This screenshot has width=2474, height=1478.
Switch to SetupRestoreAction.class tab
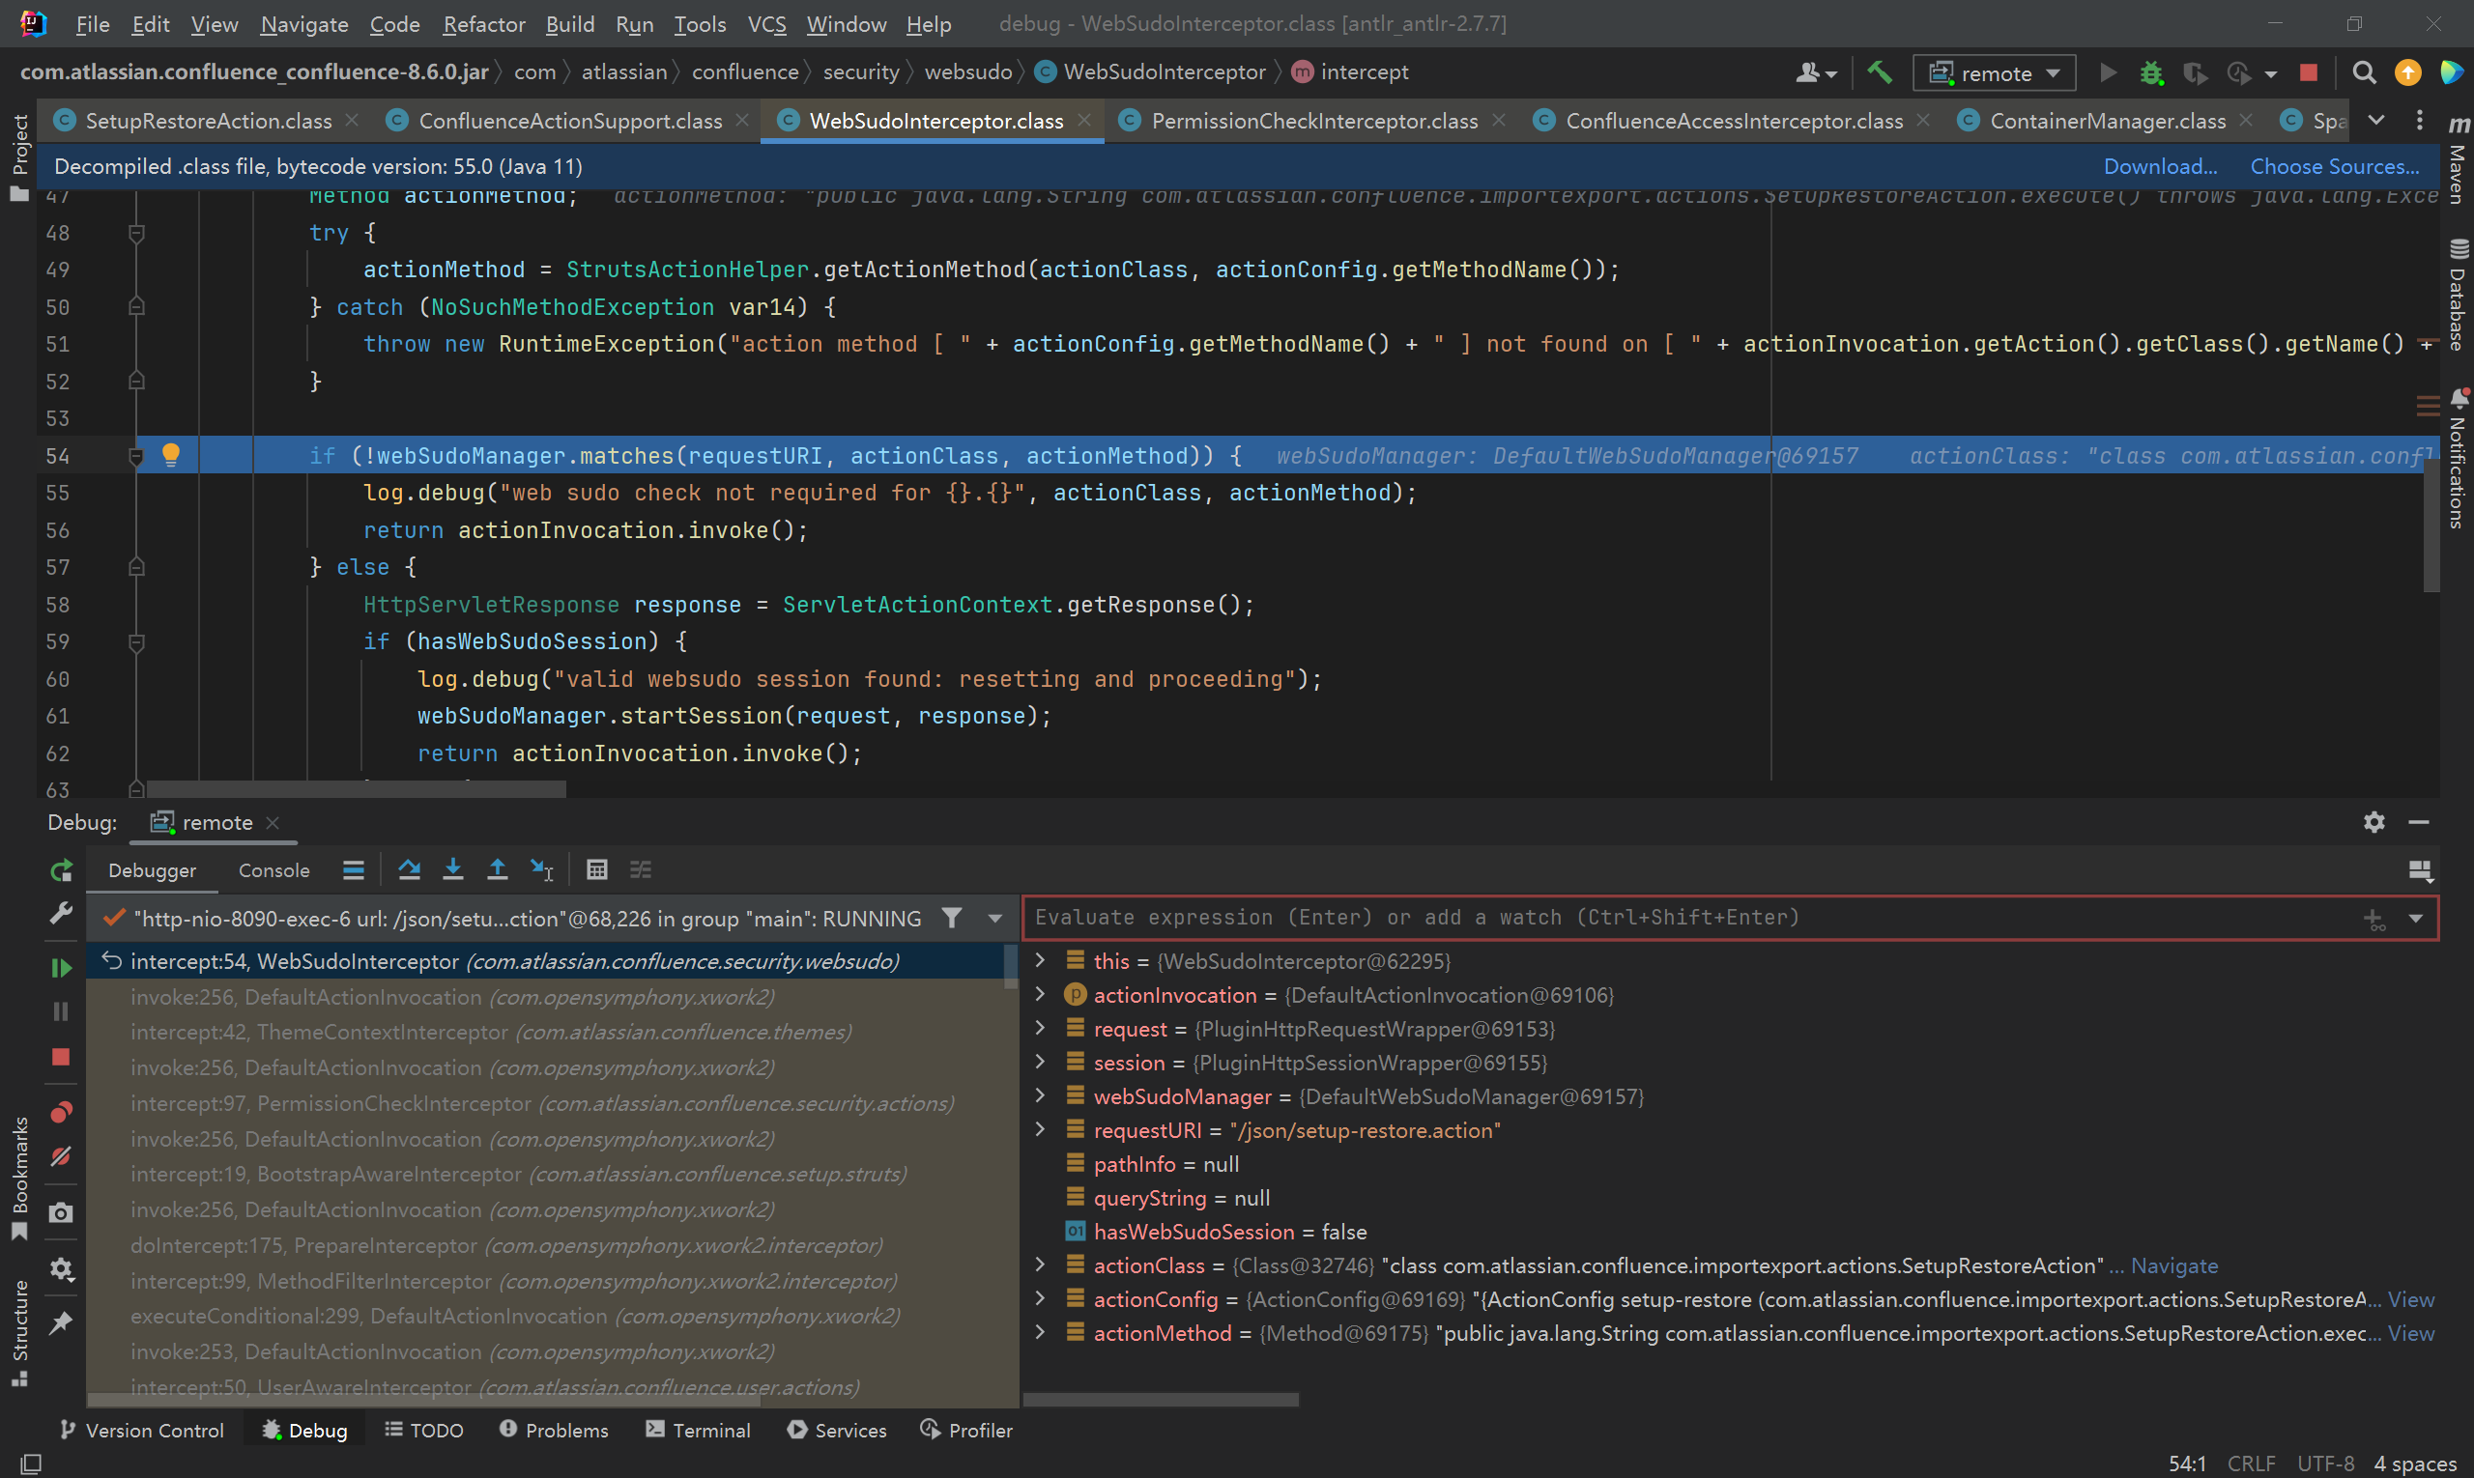tap(207, 121)
